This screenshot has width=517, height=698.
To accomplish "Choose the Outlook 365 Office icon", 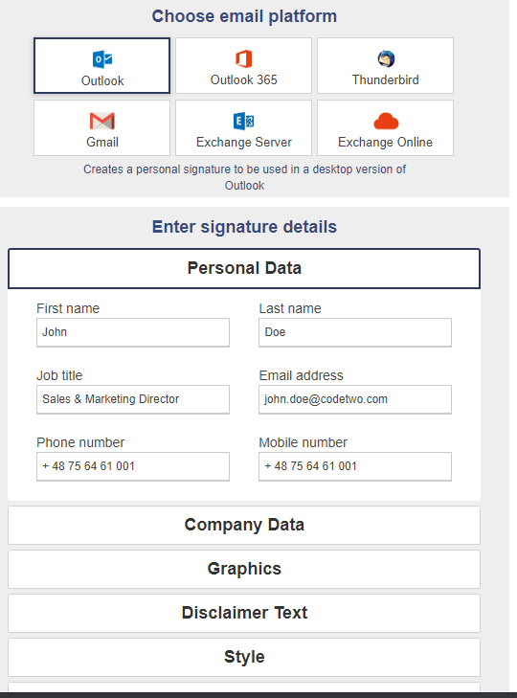I will tap(243, 58).
